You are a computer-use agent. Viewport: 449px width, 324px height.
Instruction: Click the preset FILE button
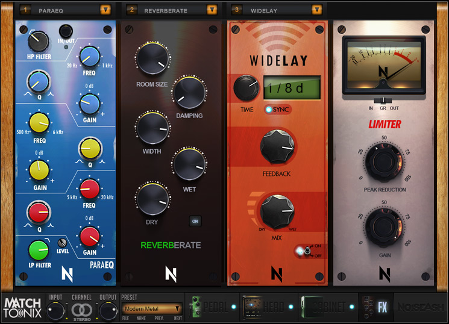(125, 318)
